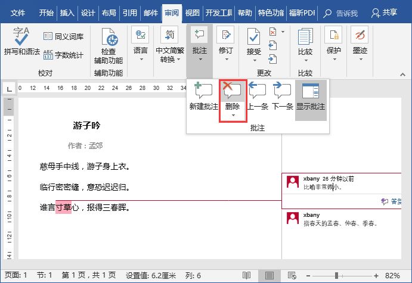Image resolution: width=412 pixels, height=283 pixels.
Task: Open the 插入 (Insert) tab
Action: pos(67,13)
